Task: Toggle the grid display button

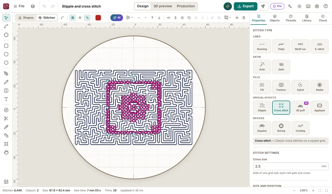Action: (x=72, y=18)
